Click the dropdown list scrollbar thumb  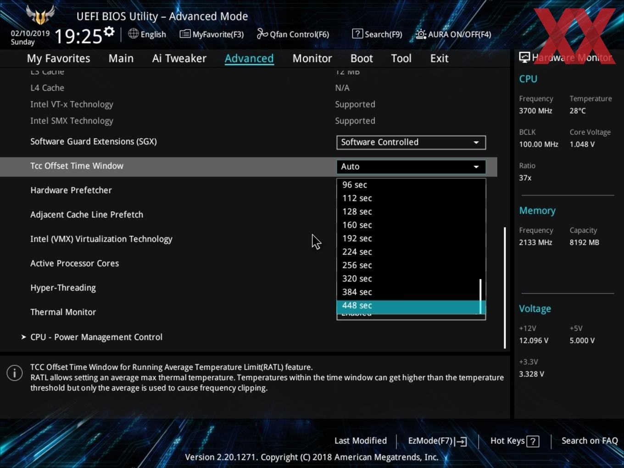tap(480, 296)
